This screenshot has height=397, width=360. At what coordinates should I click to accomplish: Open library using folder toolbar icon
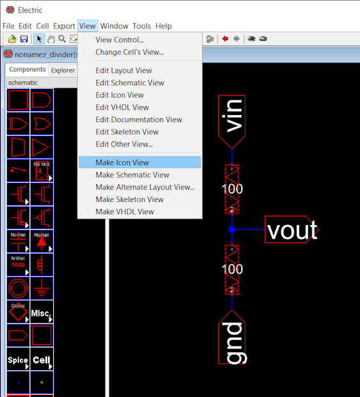12,39
